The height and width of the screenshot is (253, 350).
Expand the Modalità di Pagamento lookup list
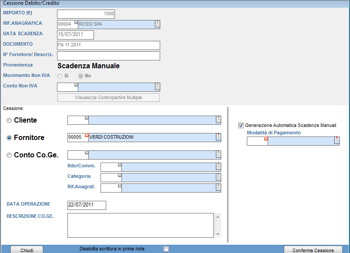pos(337,141)
